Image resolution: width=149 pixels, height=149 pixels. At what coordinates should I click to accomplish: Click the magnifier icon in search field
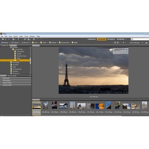pyautogui.click(x=132, y=39)
